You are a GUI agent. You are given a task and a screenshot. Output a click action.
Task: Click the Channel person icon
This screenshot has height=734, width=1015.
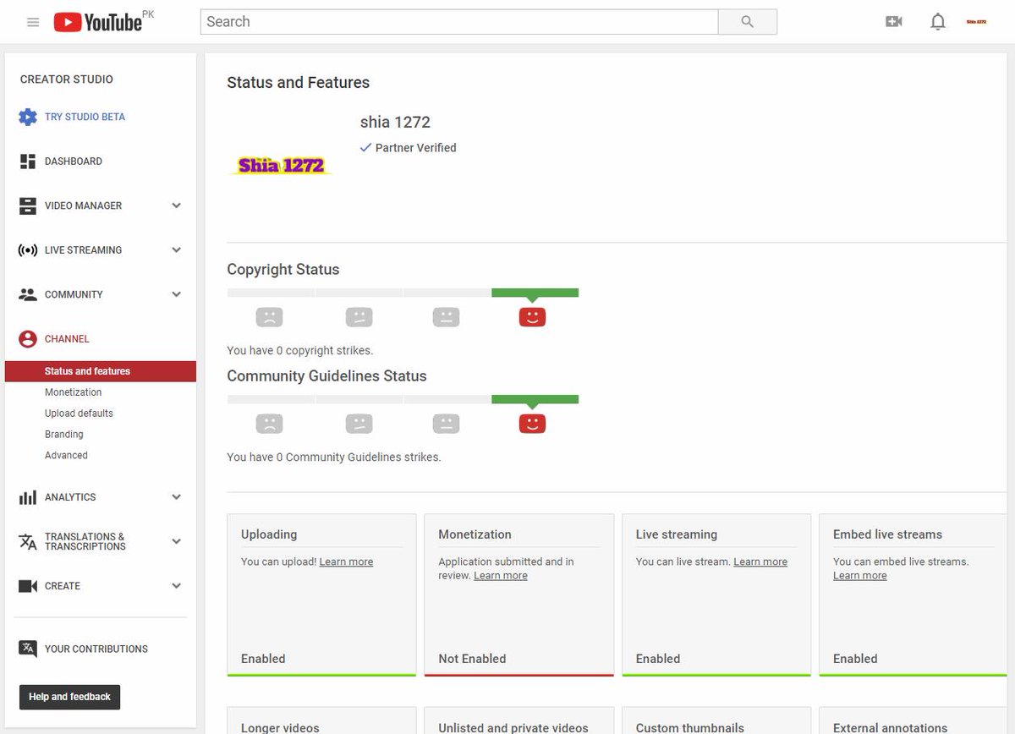tap(28, 339)
